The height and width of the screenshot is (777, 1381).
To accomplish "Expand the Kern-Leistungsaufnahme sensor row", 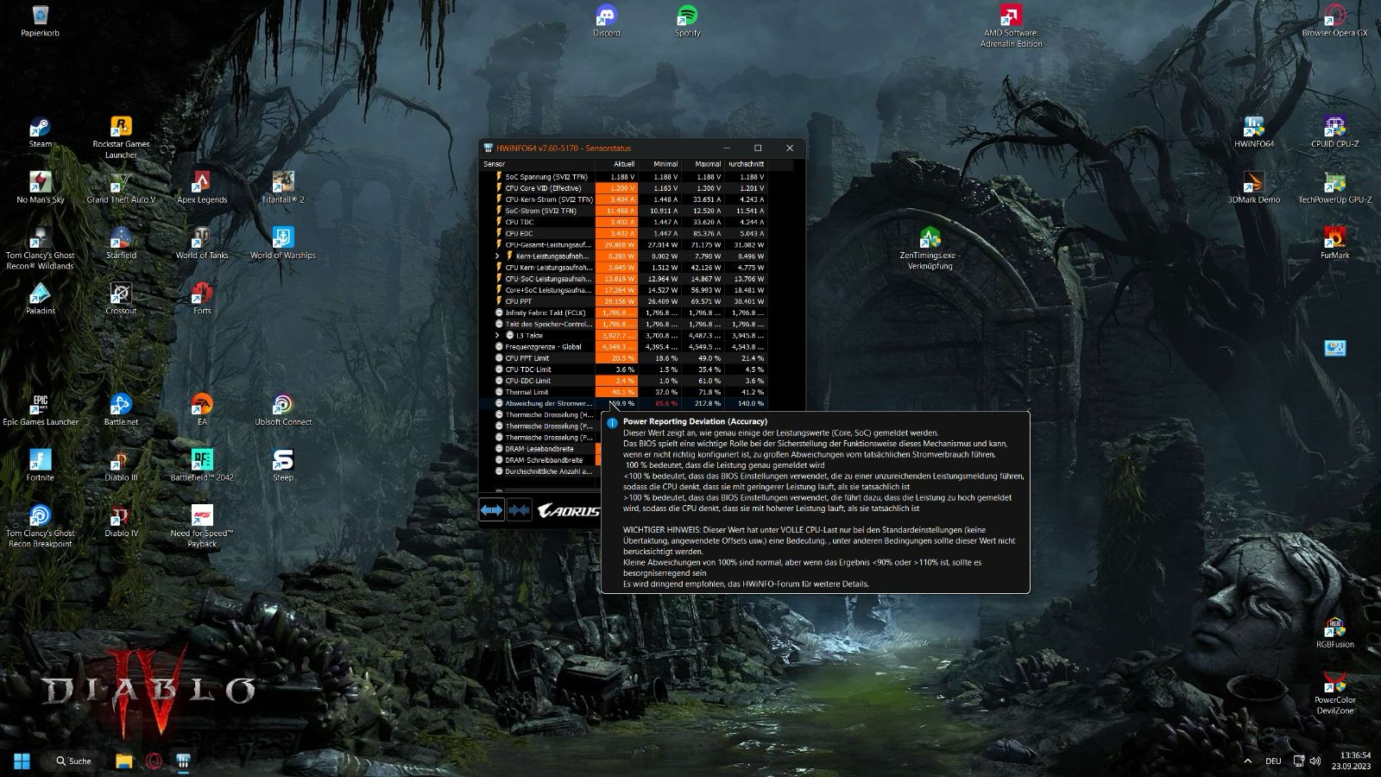I will 498,256.
